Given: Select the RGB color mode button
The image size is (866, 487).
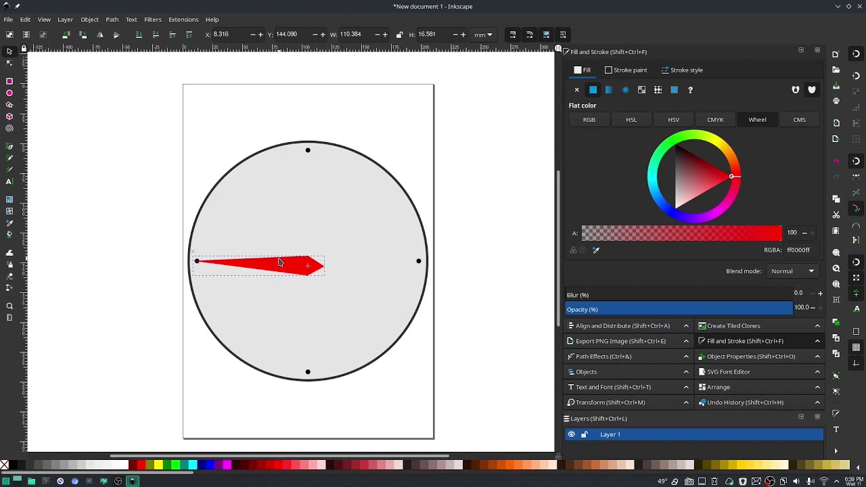Looking at the screenshot, I should (589, 120).
